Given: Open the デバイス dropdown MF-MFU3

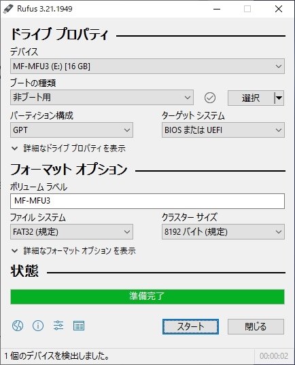Looking at the screenshot, I should click(x=147, y=66).
